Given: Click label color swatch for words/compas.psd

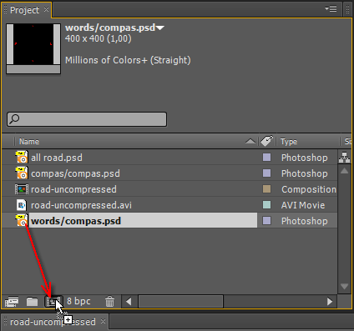Looking at the screenshot, I should point(266,221).
